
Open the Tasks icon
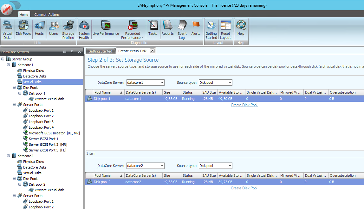click(153, 28)
